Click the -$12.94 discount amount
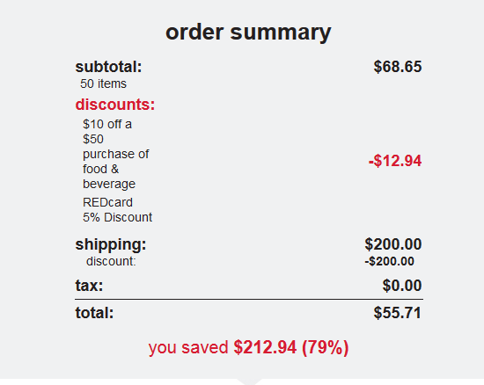This screenshot has height=385, width=484. (x=395, y=161)
